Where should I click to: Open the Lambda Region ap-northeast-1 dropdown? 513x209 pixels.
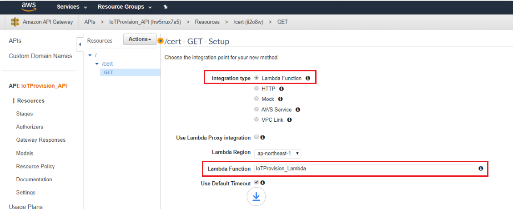[x=277, y=153]
